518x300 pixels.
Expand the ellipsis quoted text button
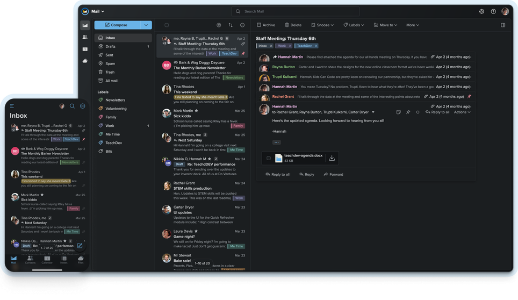277,142
